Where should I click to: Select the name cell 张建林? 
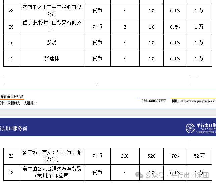52,59
